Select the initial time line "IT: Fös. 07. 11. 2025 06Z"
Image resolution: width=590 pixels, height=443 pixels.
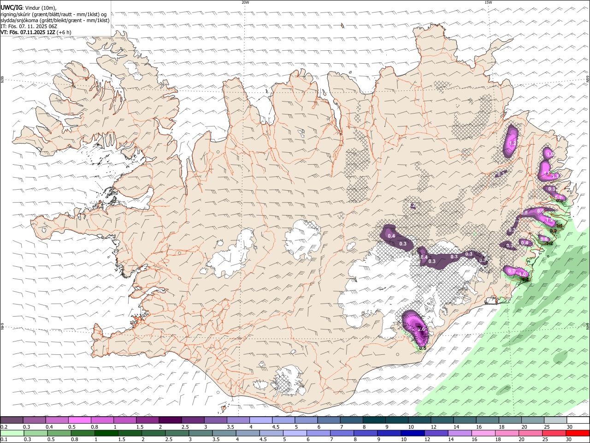coord(29,26)
